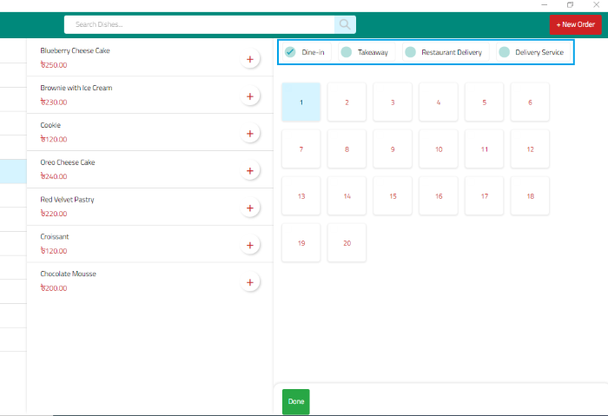Add Chocolate Mousse via plus icon
Screen dimensions: 608x416
[x=250, y=282]
